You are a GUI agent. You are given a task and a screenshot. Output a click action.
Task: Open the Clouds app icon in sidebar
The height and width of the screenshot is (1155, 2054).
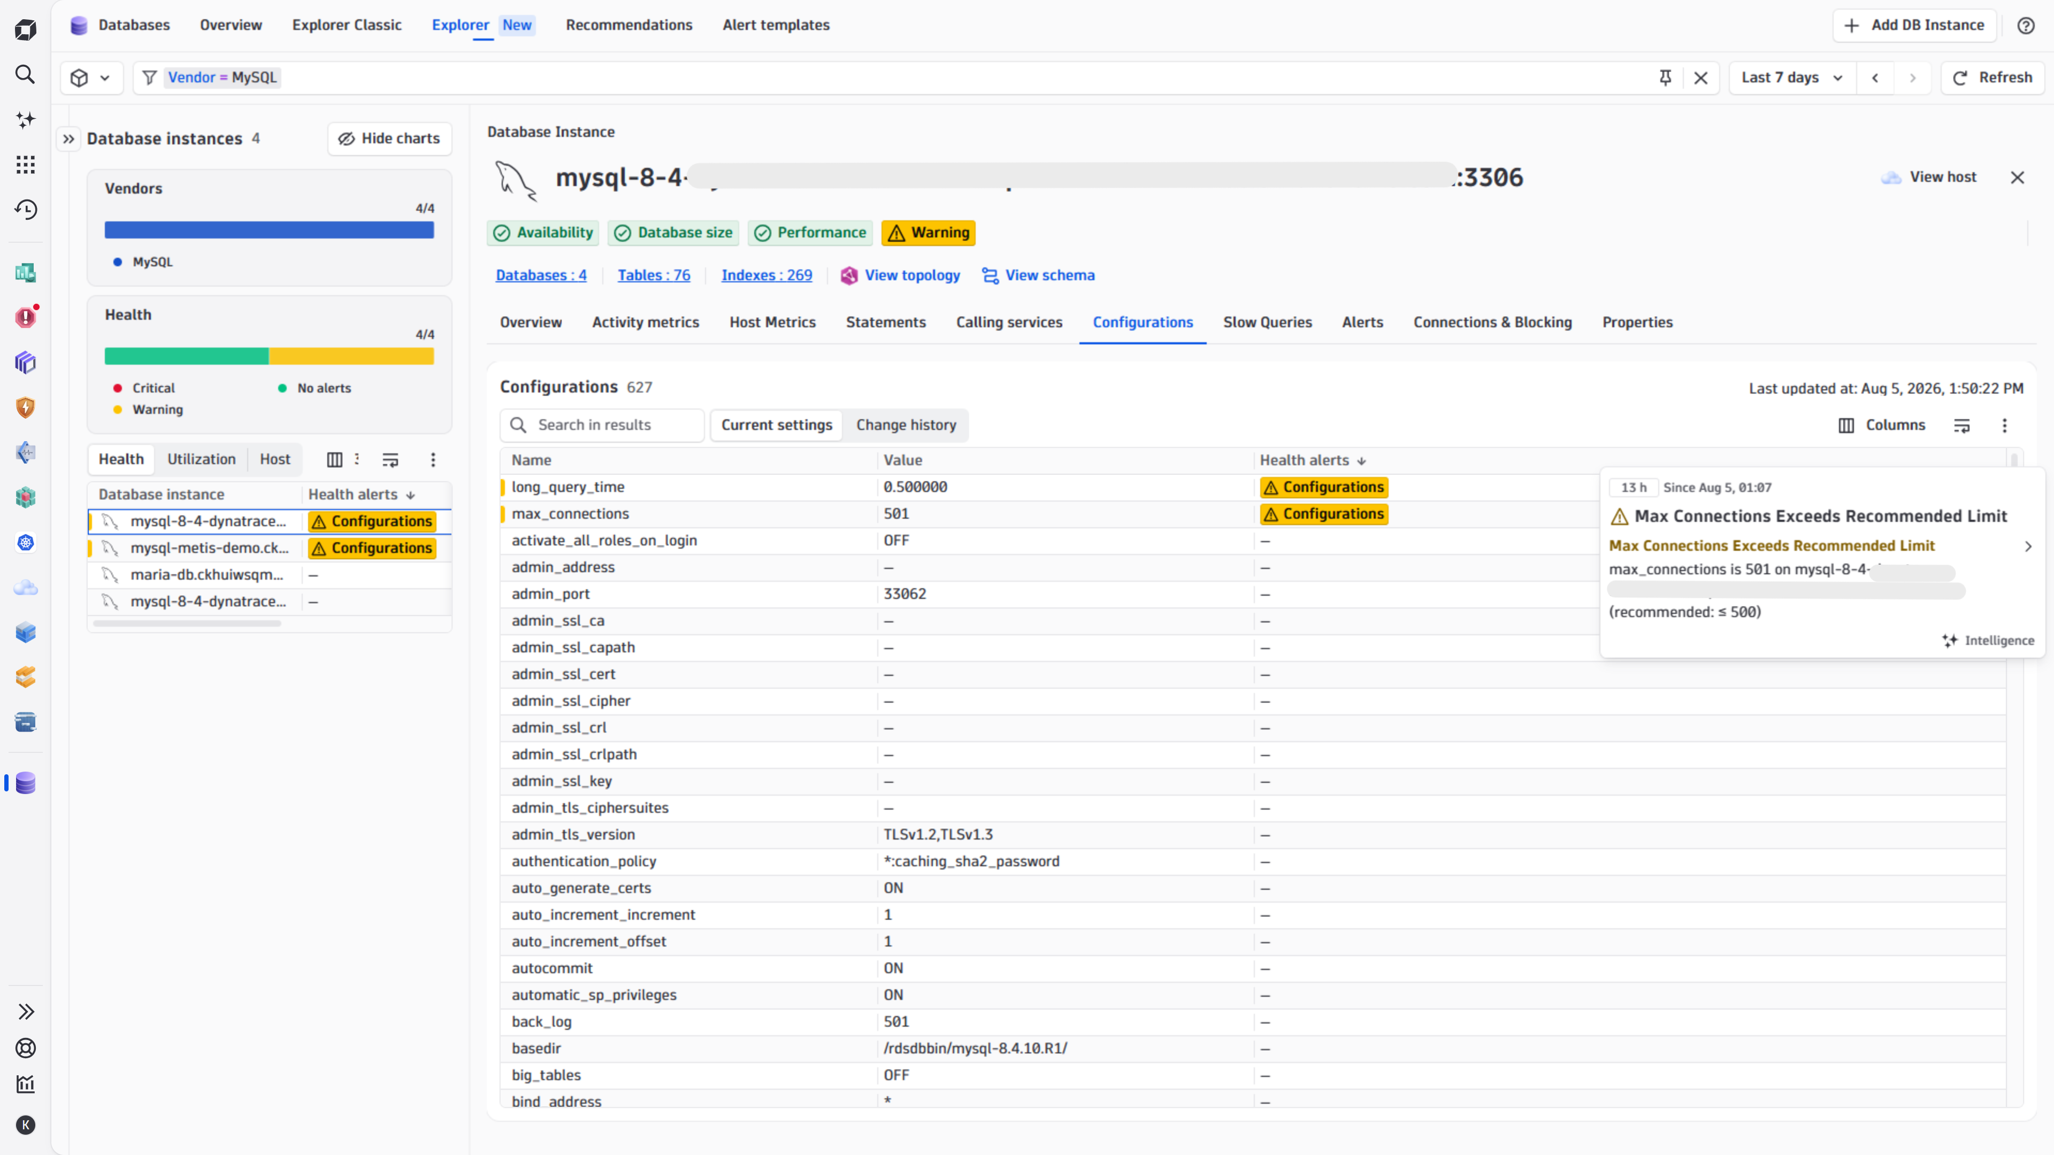pyautogui.click(x=26, y=588)
